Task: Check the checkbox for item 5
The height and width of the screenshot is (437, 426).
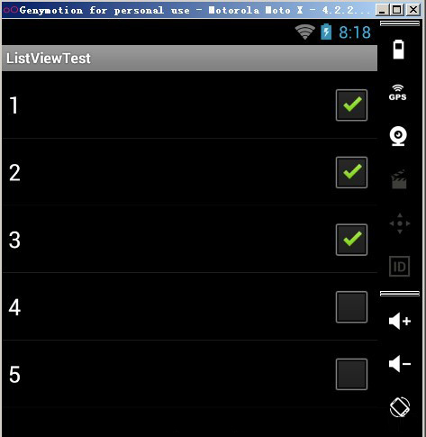Action: 351,374
